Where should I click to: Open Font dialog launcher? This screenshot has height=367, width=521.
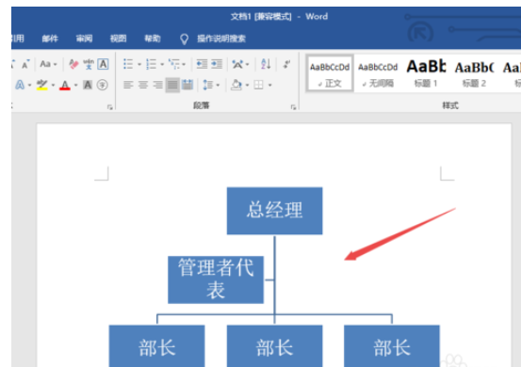(110, 107)
